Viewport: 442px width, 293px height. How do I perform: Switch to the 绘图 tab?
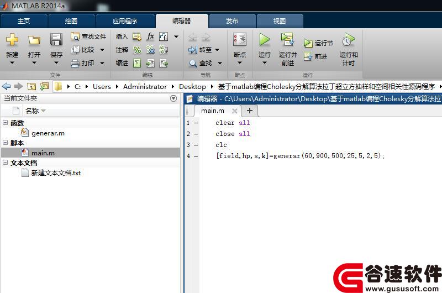(x=71, y=21)
